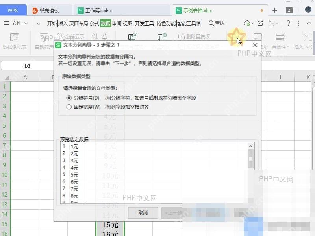Click the 取消 button in wizard
This screenshot has width=315, height=236.
[x=143, y=213]
